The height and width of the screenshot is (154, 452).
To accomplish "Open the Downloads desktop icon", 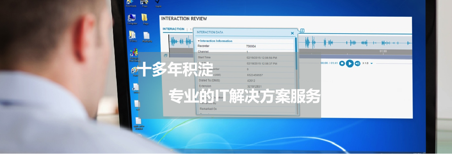I will (131, 3).
